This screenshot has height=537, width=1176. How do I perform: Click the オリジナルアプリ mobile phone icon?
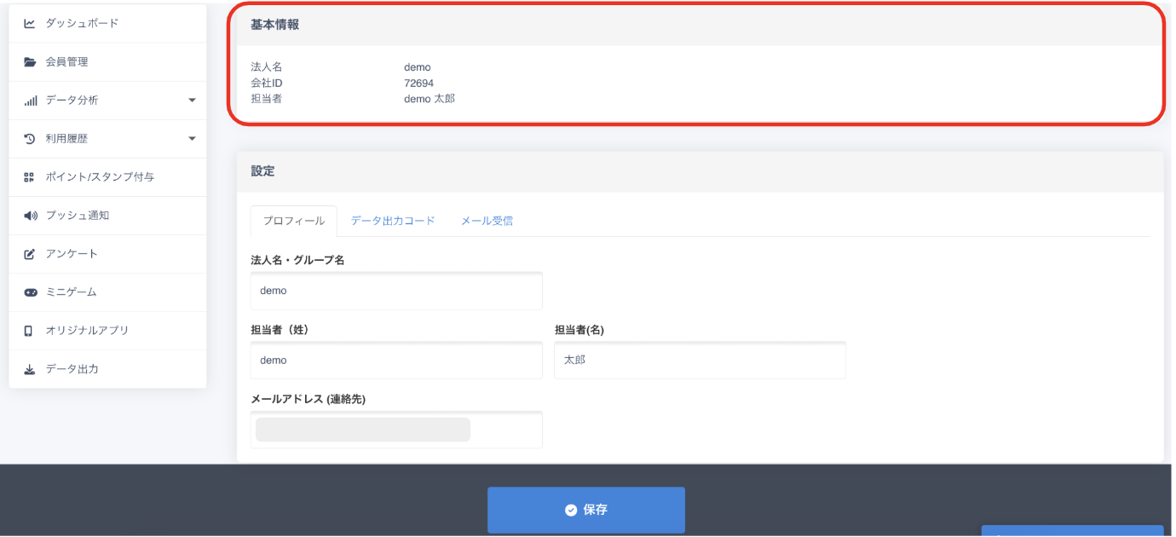pos(30,331)
